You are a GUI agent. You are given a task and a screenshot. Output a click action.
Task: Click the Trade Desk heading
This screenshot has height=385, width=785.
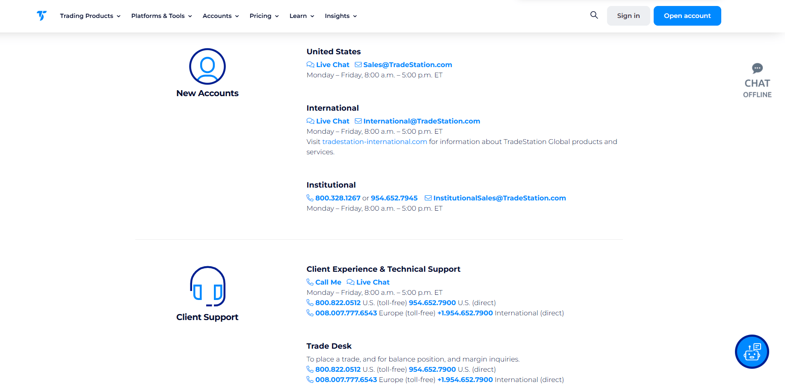(329, 346)
